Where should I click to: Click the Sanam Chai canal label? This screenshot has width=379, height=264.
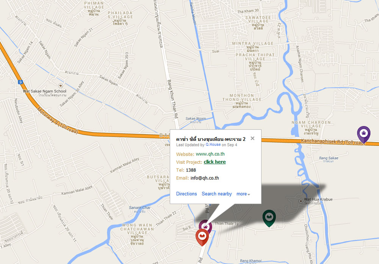pos(139,207)
